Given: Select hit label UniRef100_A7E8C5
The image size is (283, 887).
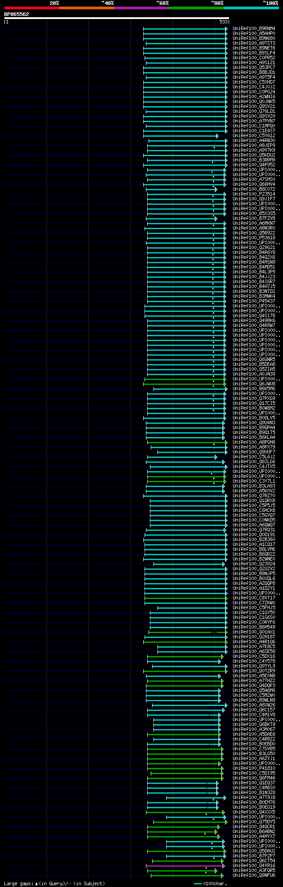Looking at the screenshot, I should (254, 647).
